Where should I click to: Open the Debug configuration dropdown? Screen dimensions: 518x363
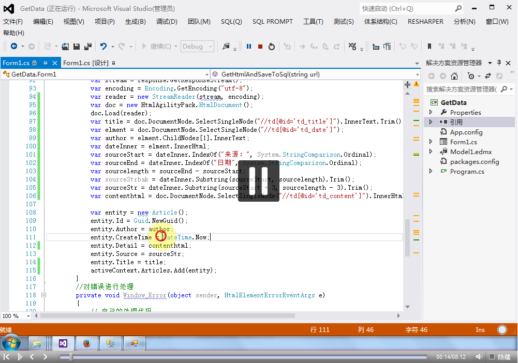coord(197,47)
